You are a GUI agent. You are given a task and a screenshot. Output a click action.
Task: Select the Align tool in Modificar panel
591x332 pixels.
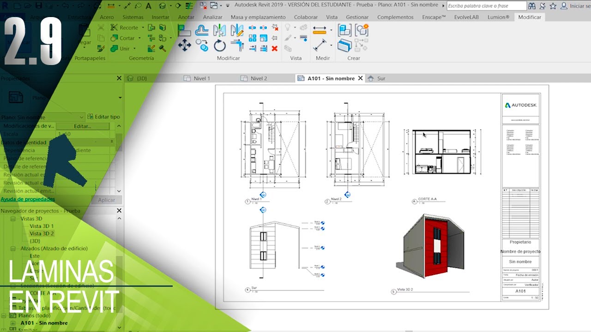185,30
